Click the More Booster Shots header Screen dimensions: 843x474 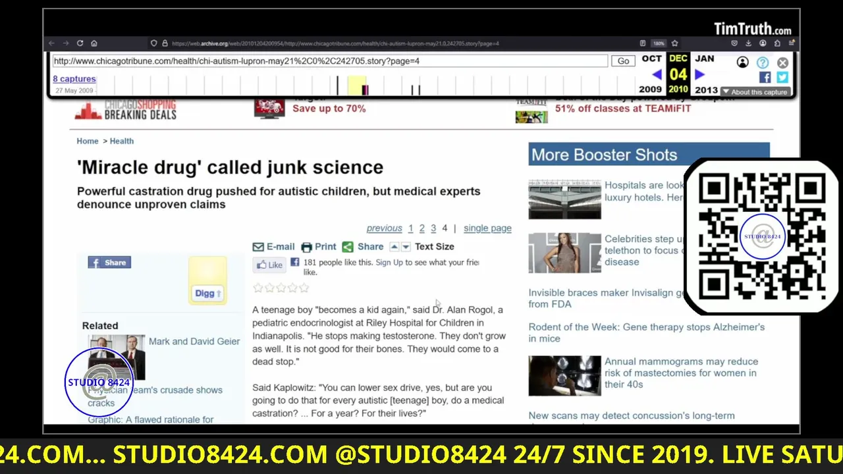(x=649, y=155)
